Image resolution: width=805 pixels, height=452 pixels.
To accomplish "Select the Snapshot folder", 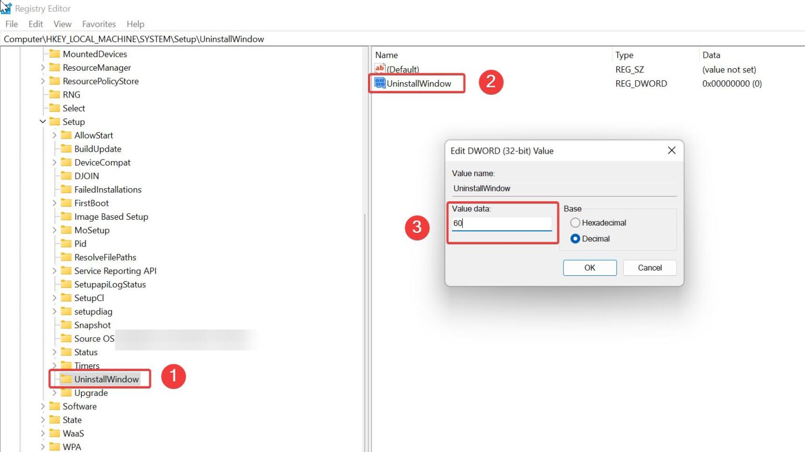I will 92,325.
